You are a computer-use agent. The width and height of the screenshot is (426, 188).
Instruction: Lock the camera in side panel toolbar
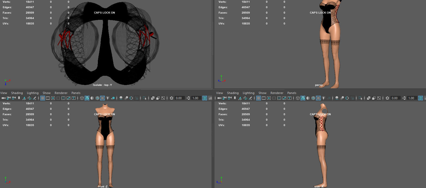coord(224,98)
